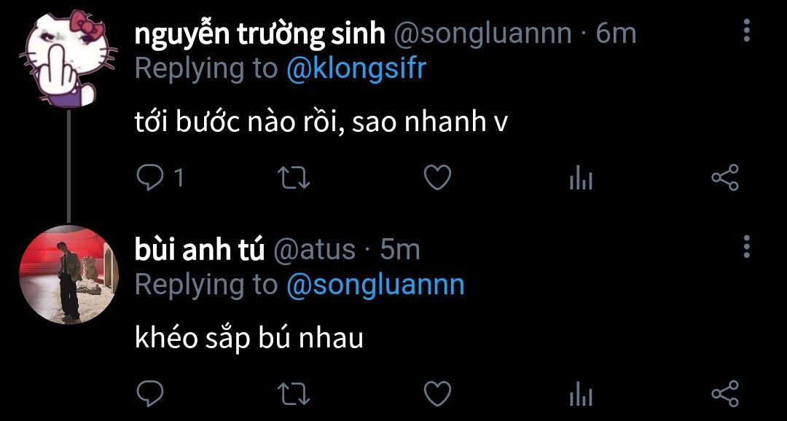787x421 pixels.
Task: Open bùi anh tú's round profile picture
Action: click(x=68, y=275)
